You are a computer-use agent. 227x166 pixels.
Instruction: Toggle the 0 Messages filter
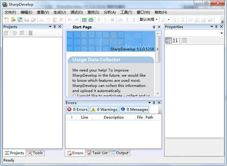coord(134,109)
